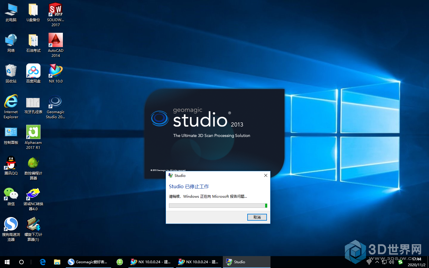Open the volume tray icon
Viewport: 429px width, 268px height.
click(391, 262)
